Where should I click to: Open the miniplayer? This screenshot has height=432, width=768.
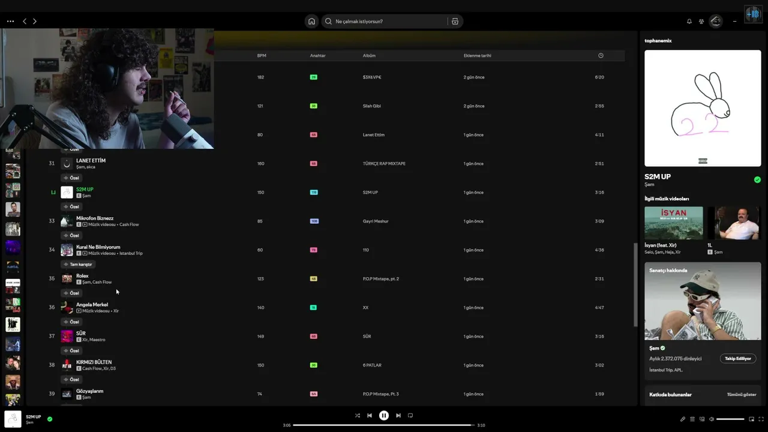pos(751,419)
